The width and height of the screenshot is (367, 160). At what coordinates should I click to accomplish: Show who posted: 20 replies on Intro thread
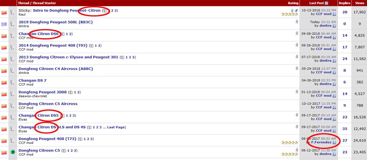click(x=345, y=12)
